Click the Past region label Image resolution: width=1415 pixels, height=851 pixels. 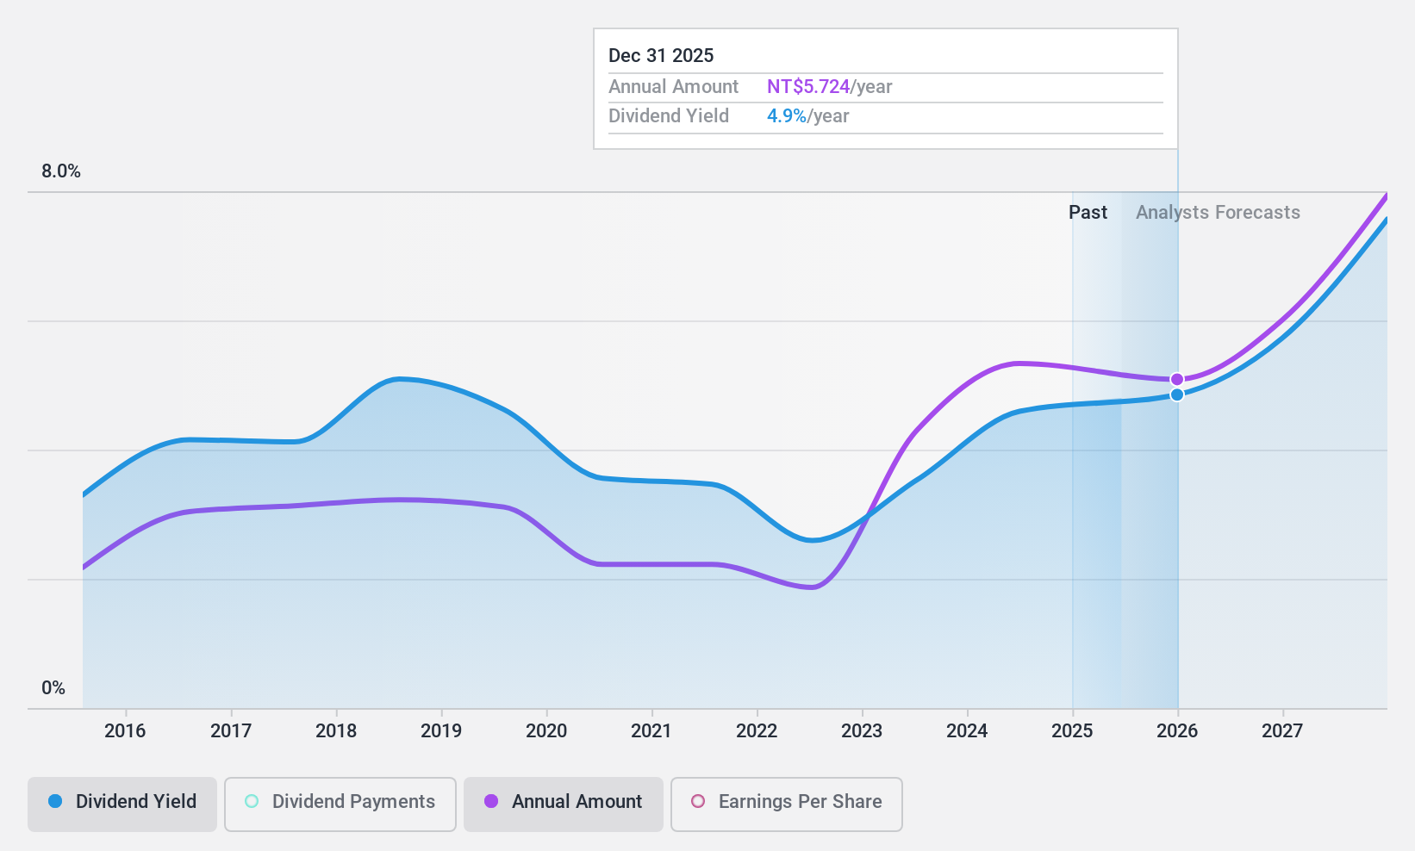pyautogui.click(x=1088, y=213)
